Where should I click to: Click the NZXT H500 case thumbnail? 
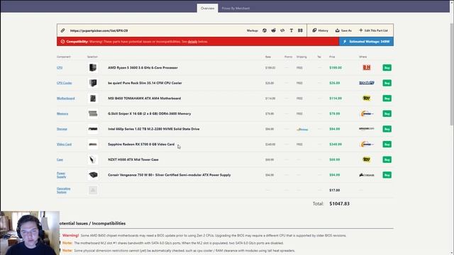pyautogui.click(x=93, y=159)
